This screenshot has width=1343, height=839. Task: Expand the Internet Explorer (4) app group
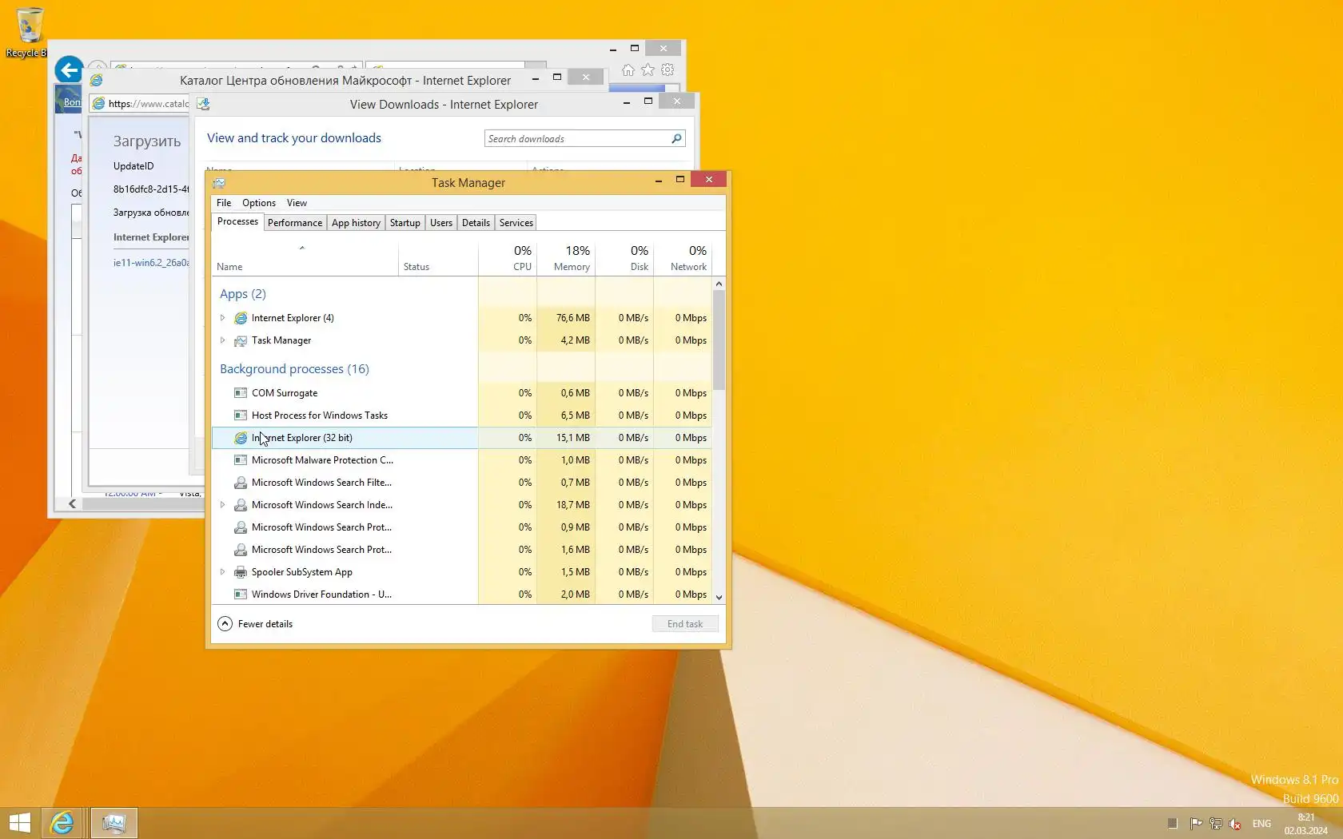tap(223, 318)
